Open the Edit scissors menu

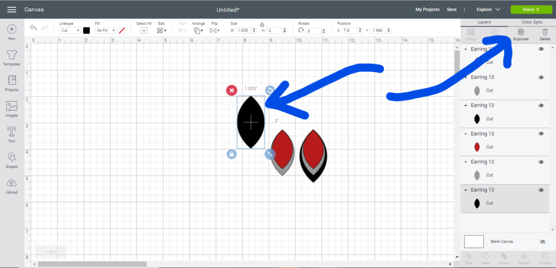coord(161,30)
